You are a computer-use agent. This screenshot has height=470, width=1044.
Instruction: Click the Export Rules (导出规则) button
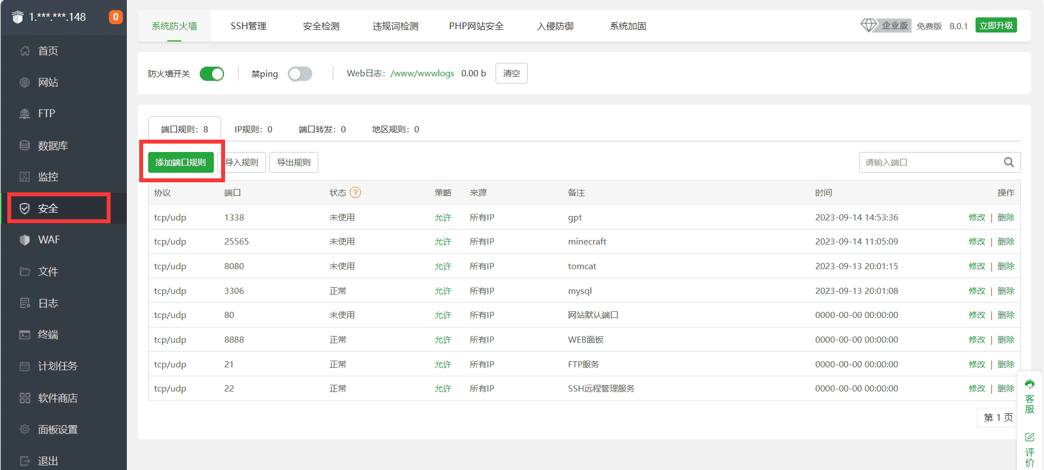tap(294, 162)
